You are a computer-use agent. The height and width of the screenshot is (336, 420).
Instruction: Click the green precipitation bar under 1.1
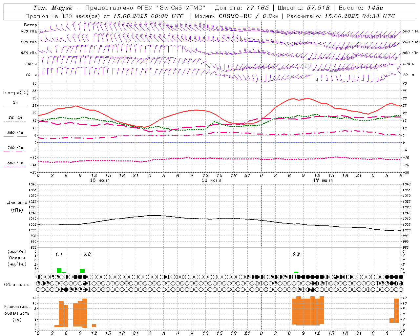click(59, 270)
